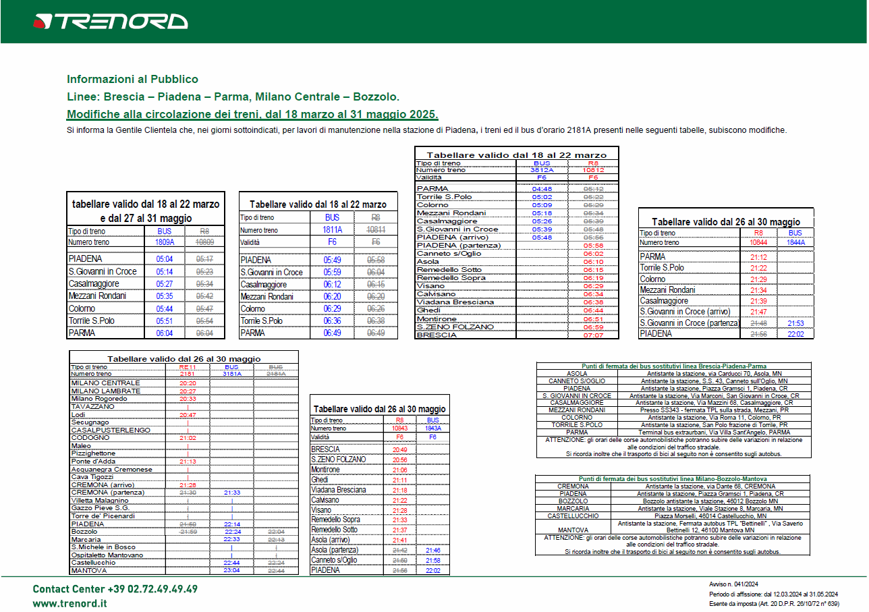Click bus number 3181A

point(231,374)
